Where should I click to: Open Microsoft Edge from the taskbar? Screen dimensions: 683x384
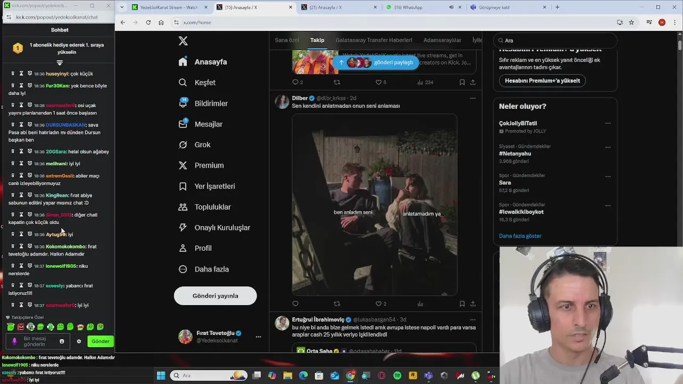(x=303, y=375)
